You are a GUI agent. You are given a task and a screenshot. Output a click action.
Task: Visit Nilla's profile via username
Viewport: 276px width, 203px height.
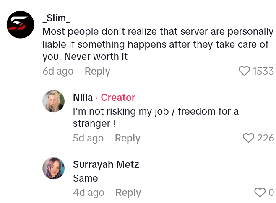click(83, 98)
